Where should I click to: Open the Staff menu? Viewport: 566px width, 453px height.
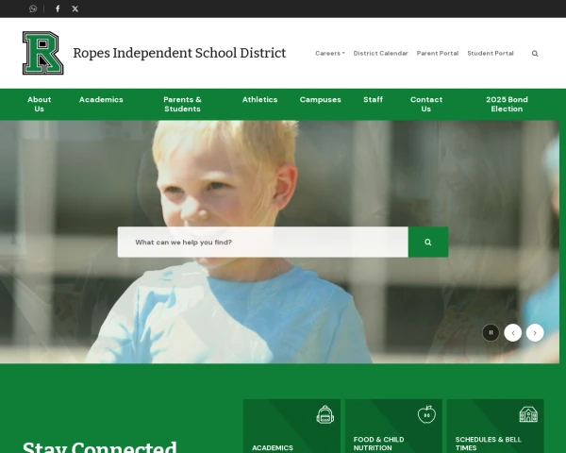[373, 99]
